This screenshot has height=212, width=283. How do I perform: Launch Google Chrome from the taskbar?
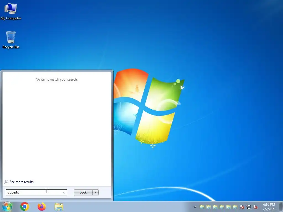point(25,206)
